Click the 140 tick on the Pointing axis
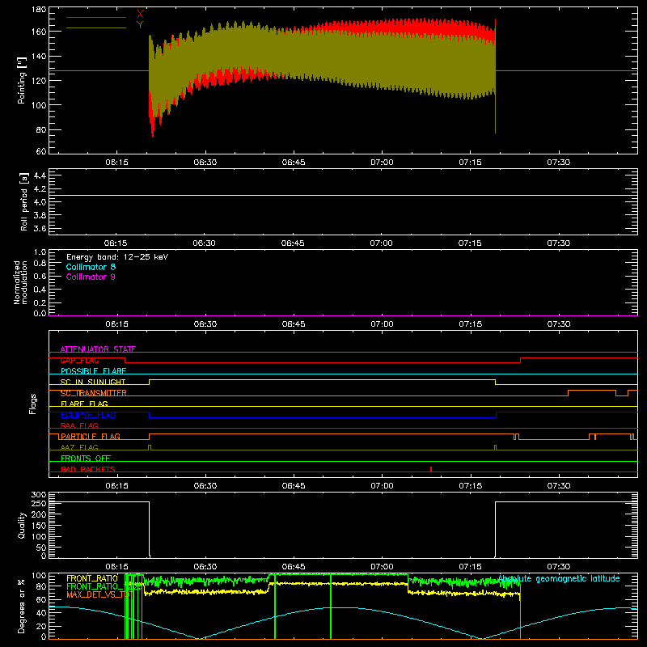 [39, 57]
